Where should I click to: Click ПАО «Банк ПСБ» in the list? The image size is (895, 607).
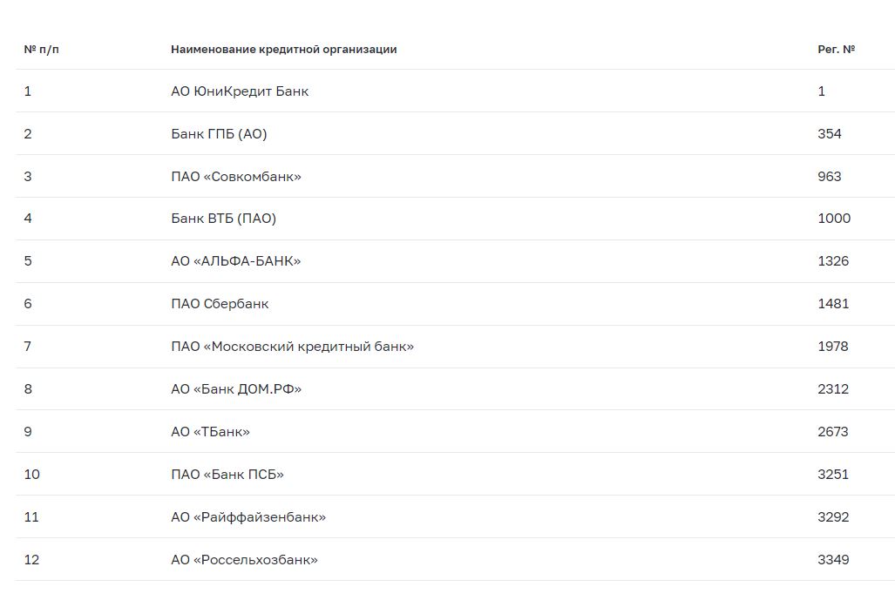point(227,475)
